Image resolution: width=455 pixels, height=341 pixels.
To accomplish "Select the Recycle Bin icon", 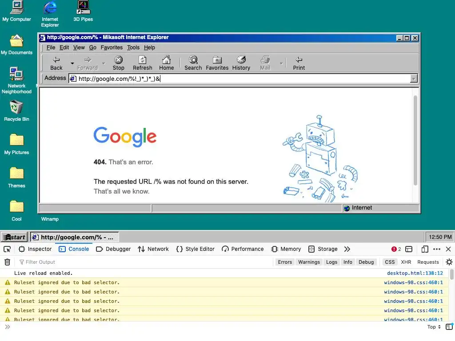I will coord(16,111).
